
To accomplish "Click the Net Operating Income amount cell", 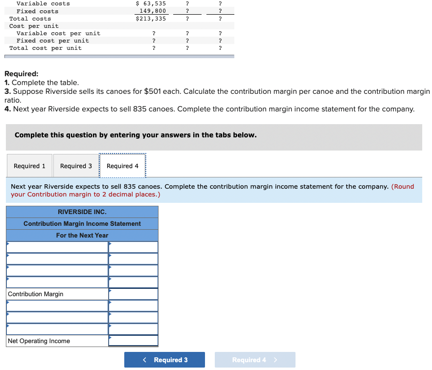I will pyautogui.click(x=133, y=341).
